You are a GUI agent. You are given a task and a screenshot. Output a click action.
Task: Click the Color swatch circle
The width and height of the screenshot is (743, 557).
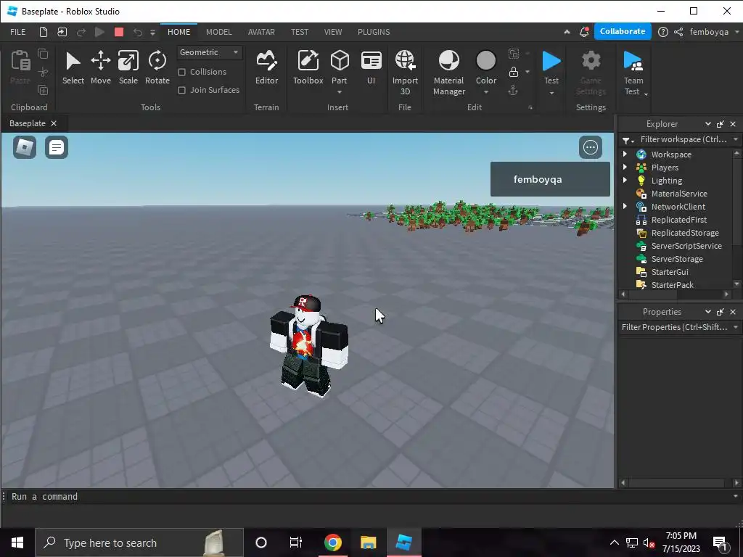485,61
